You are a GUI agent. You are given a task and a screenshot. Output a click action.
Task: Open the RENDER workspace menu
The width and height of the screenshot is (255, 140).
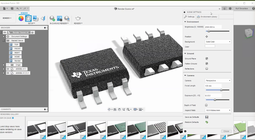coord(7,18)
